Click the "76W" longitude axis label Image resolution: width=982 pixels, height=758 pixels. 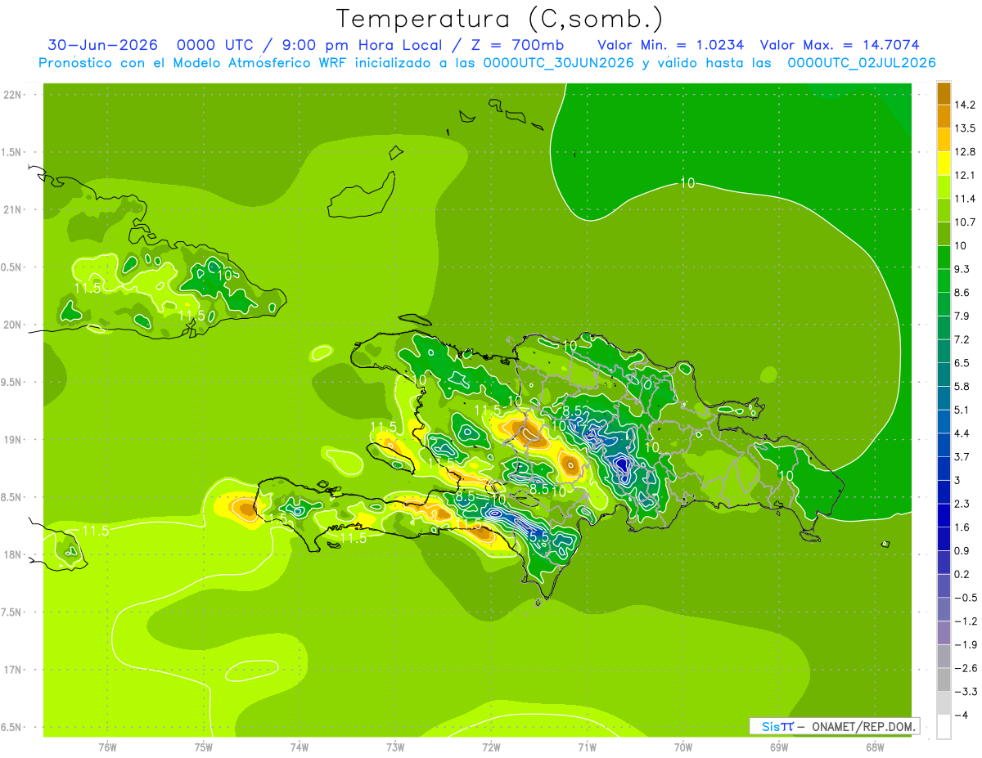click(x=107, y=747)
